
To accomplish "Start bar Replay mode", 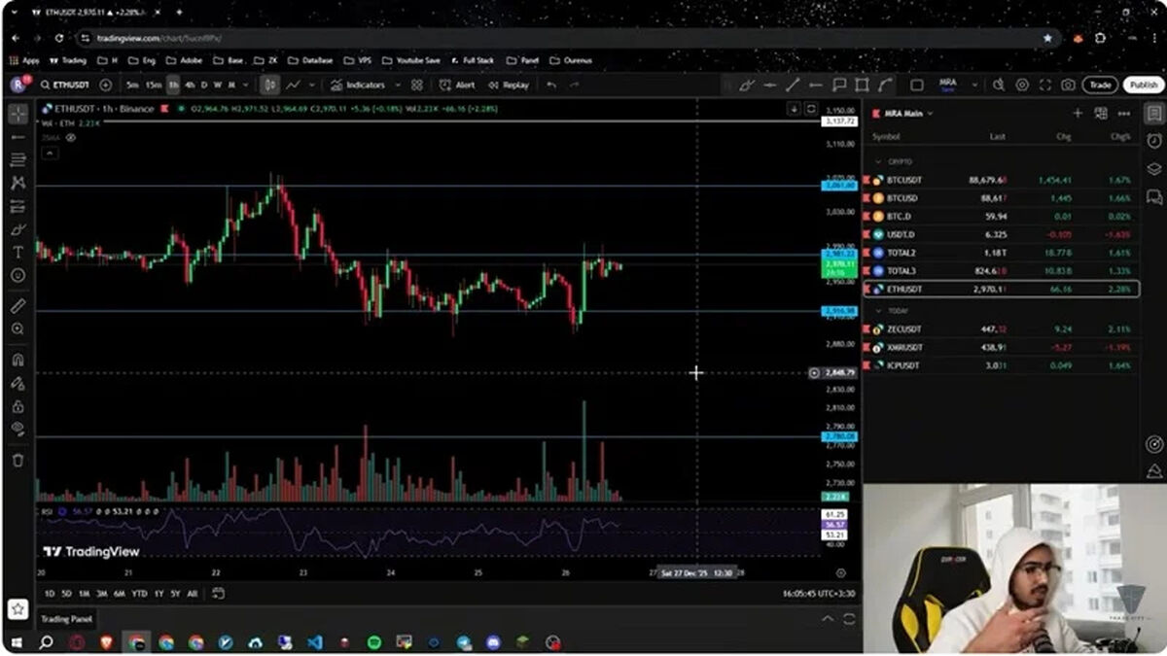I will (x=509, y=85).
